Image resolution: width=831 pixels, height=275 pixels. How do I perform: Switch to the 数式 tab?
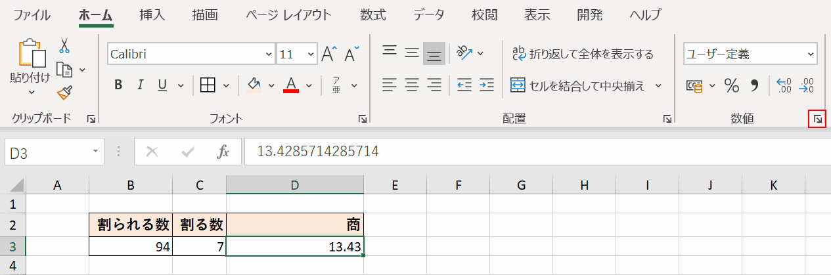pos(373,14)
